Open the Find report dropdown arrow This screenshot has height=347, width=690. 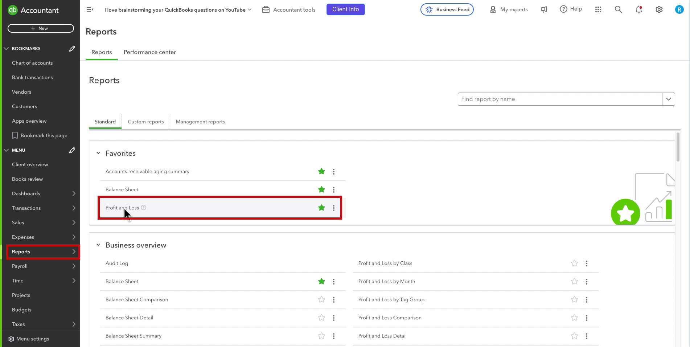tap(669, 99)
